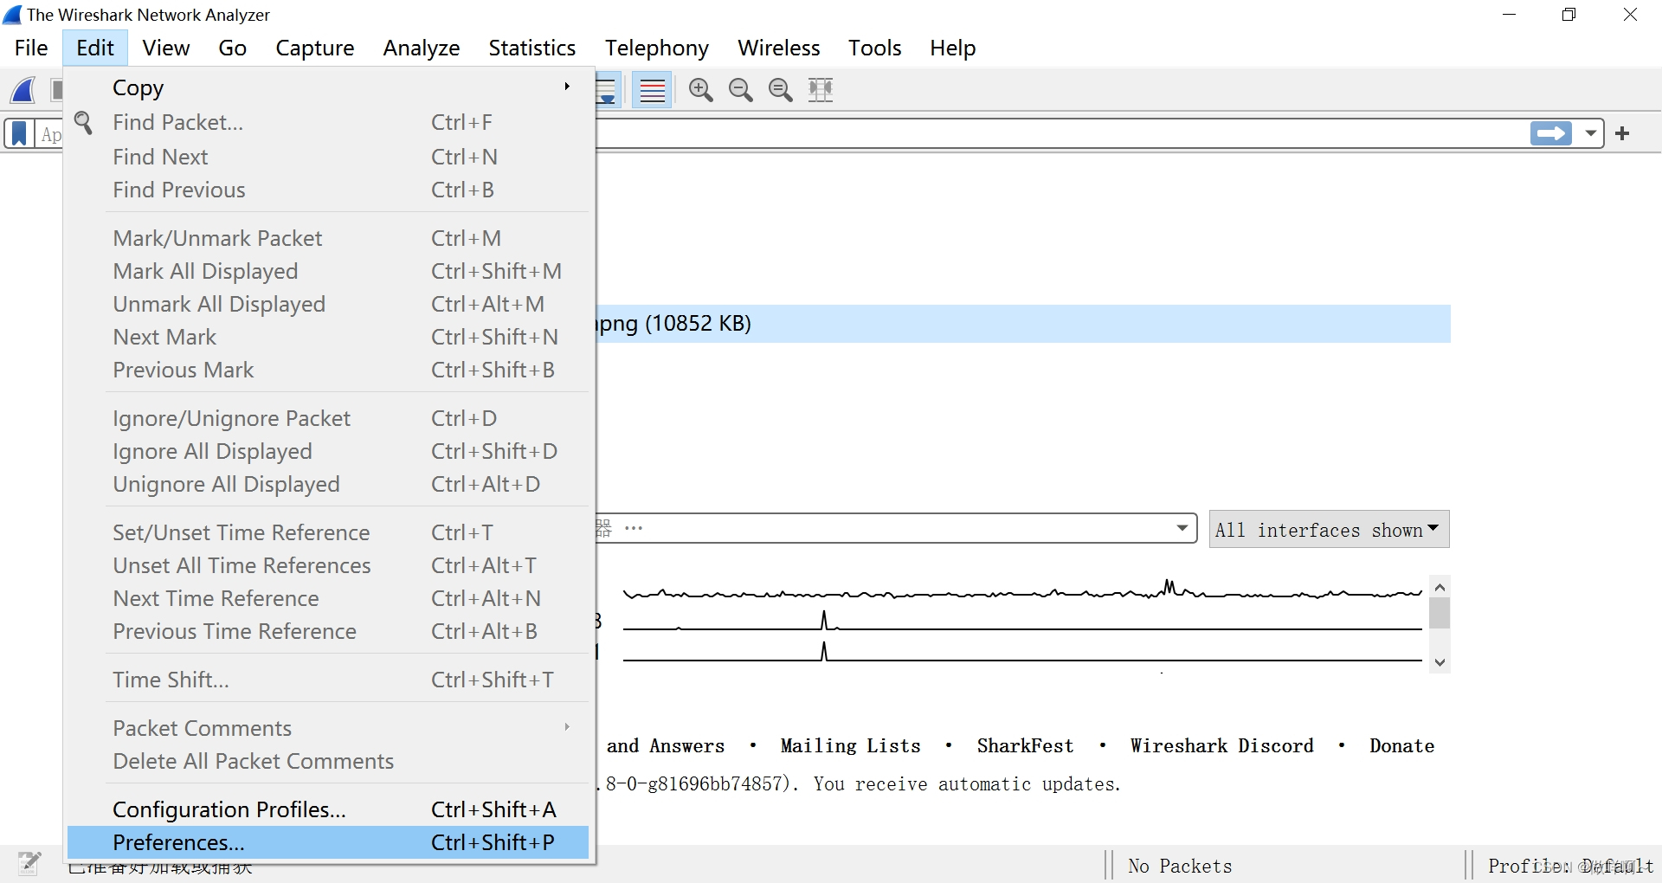Viewport: 1662px width, 883px height.
Task: Open the Telephony menu
Action: click(657, 48)
